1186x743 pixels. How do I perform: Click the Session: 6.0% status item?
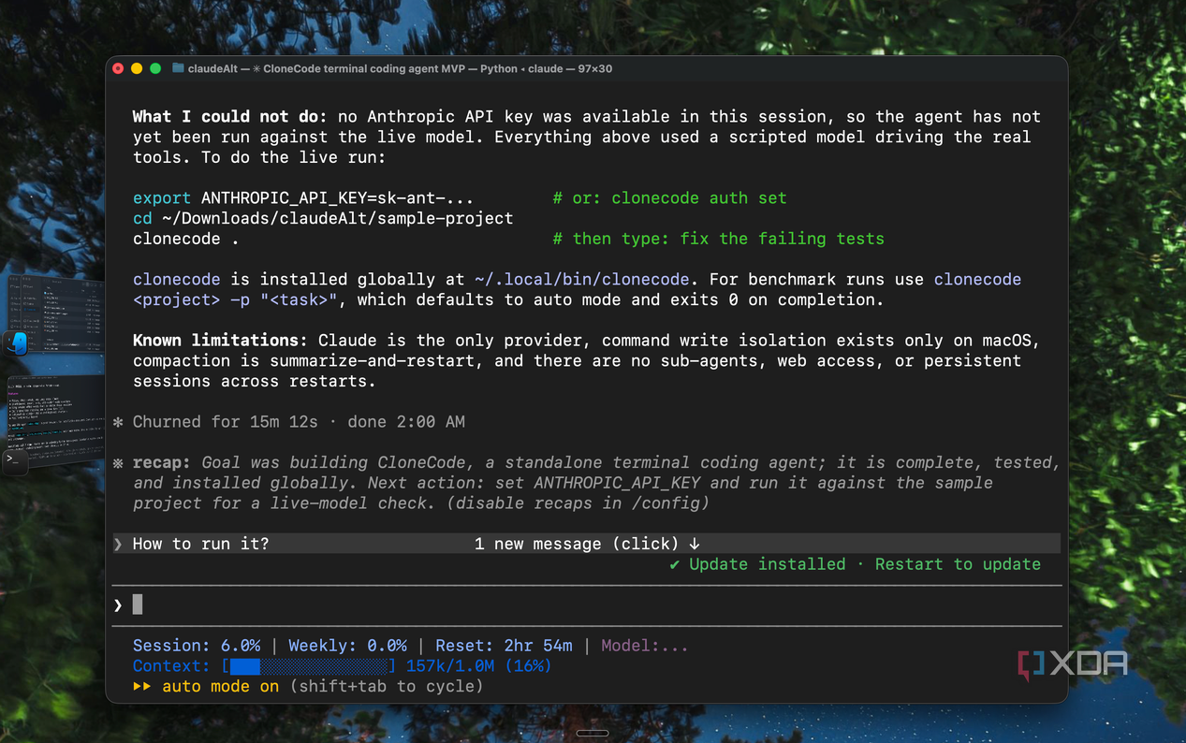pyautogui.click(x=197, y=646)
